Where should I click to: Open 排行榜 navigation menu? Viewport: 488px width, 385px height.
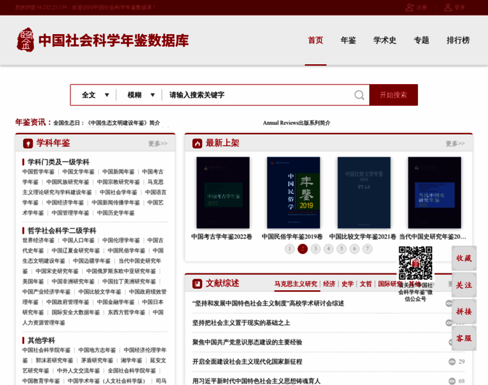pos(458,40)
